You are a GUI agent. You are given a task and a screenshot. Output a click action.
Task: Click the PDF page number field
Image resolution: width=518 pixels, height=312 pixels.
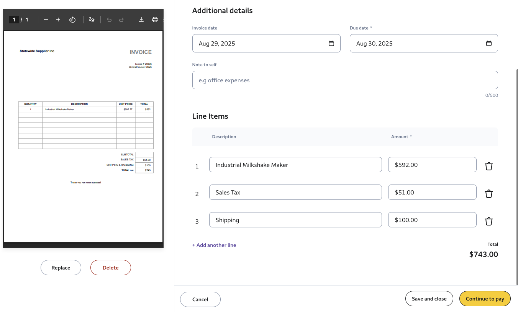pos(14,20)
